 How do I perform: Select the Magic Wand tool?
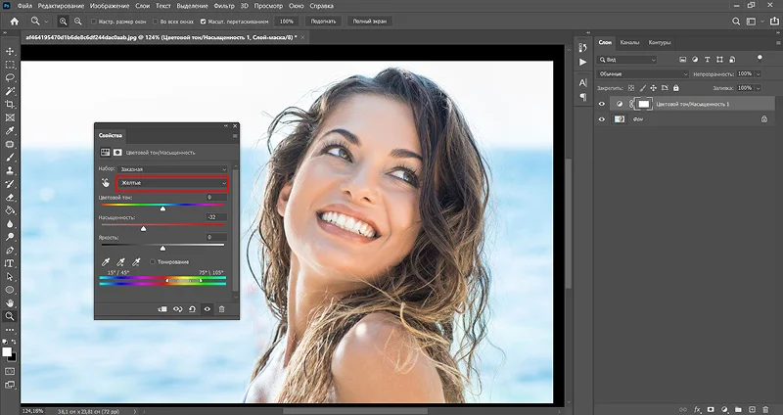[10, 91]
